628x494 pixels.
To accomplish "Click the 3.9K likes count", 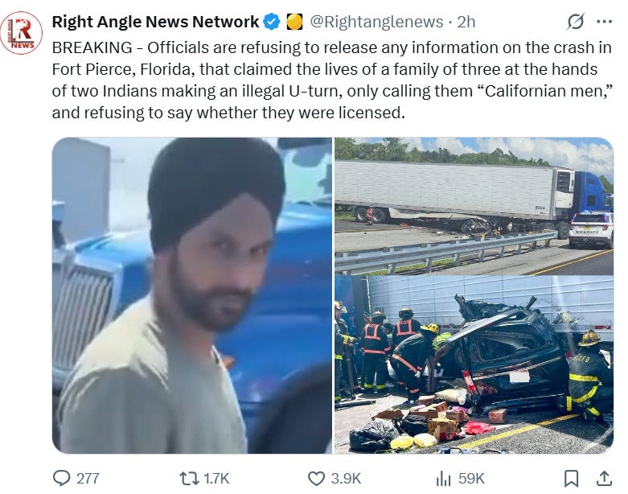I will 346,479.
